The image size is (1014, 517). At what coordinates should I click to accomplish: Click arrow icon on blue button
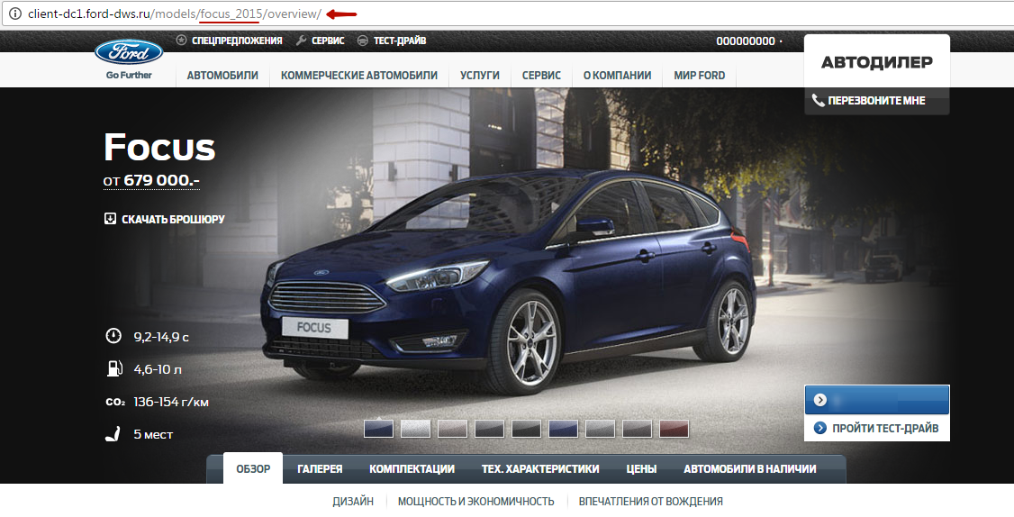click(820, 400)
